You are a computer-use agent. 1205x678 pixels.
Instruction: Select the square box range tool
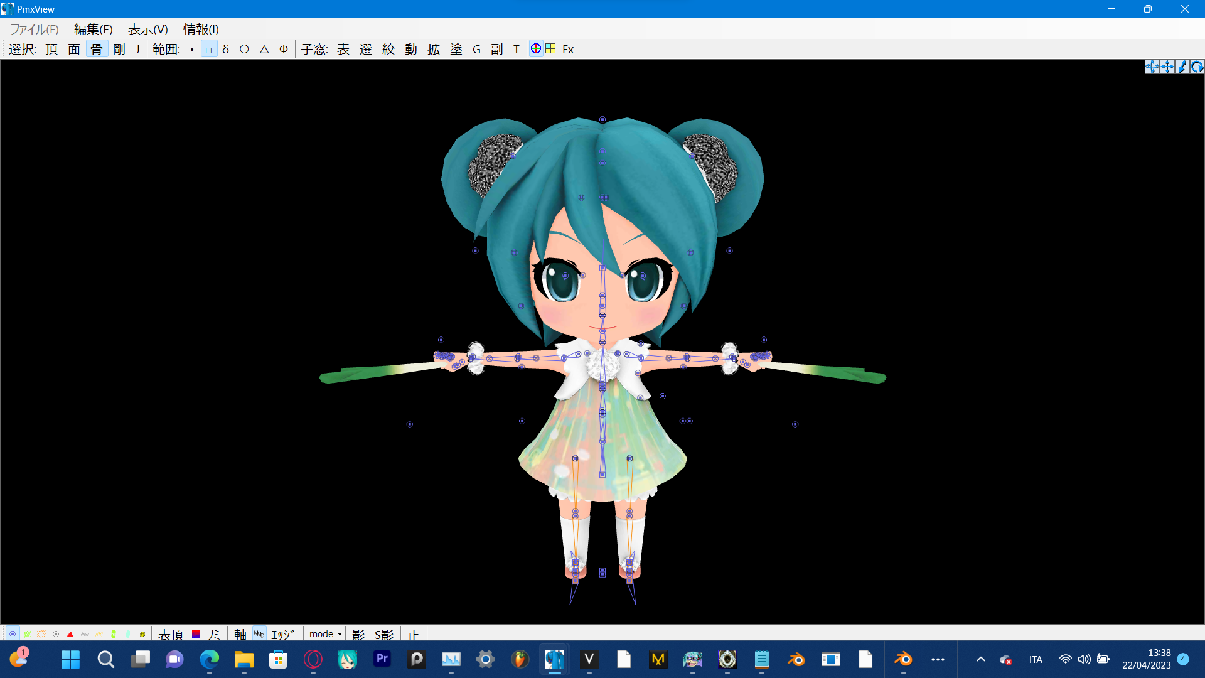tap(208, 49)
